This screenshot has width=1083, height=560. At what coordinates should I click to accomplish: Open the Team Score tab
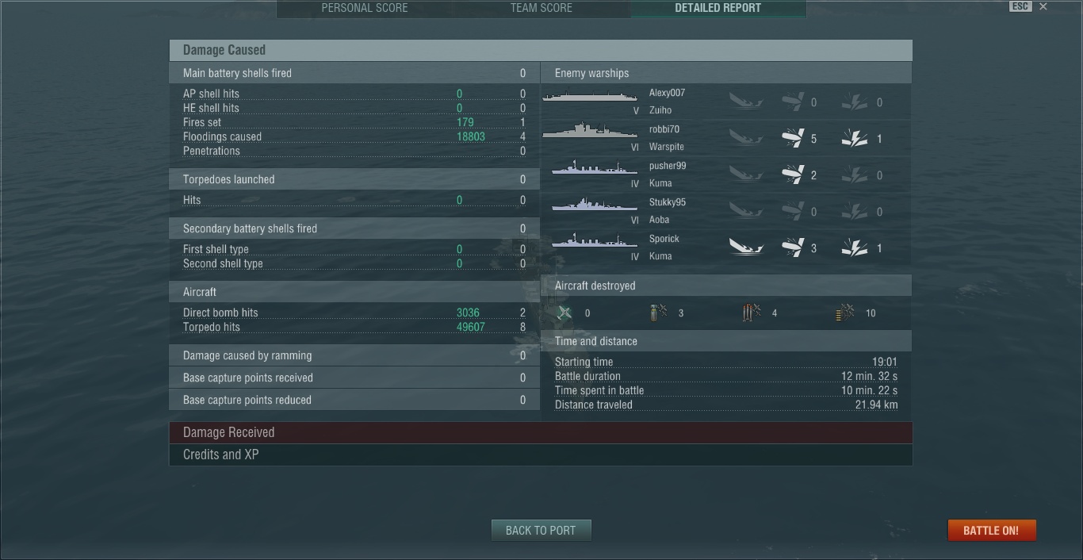tap(541, 8)
